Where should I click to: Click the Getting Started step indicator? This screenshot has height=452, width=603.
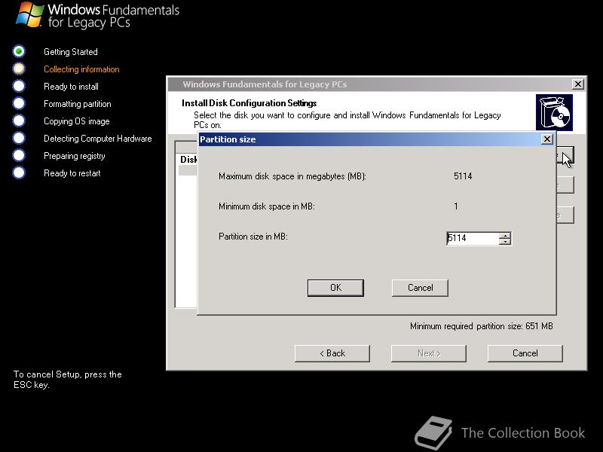pos(19,51)
